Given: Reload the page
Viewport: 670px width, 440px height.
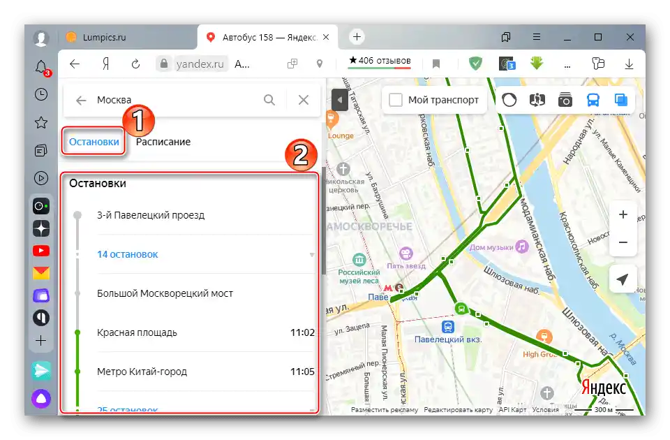Looking at the screenshot, I should (135, 64).
